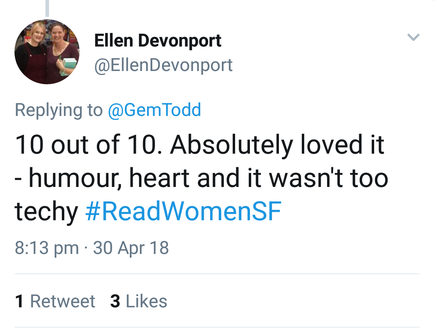Visit the @GemTodd mentioned profile

pos(154,110)
